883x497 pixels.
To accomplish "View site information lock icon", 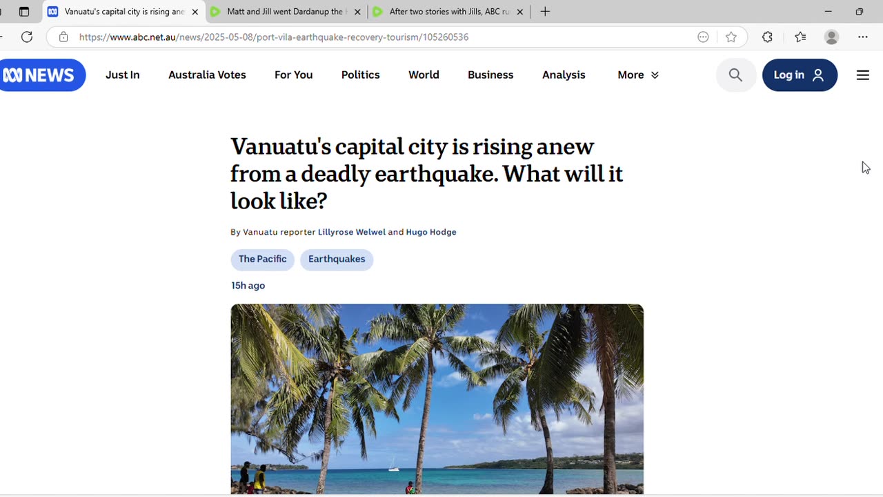I will [x=63, y=37].
